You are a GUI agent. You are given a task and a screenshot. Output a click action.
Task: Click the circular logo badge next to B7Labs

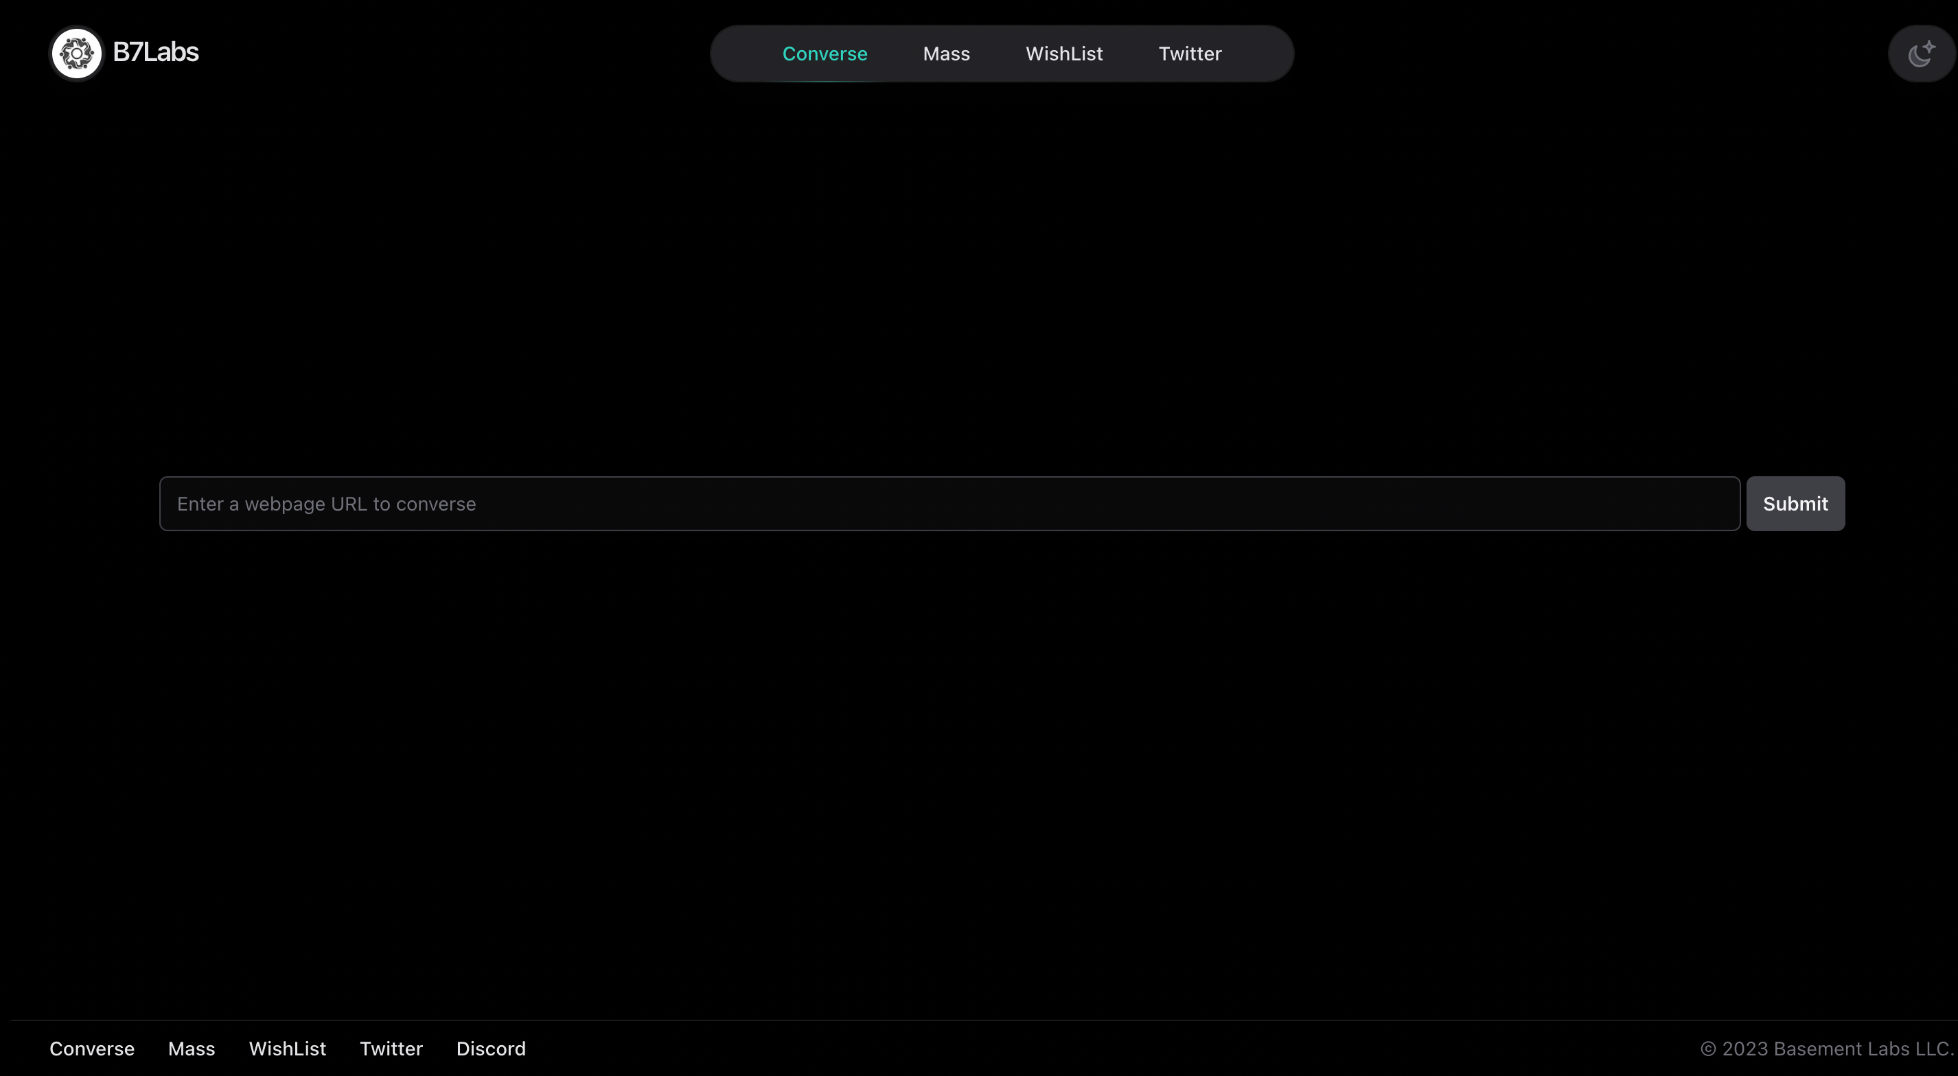coord(76,54)
